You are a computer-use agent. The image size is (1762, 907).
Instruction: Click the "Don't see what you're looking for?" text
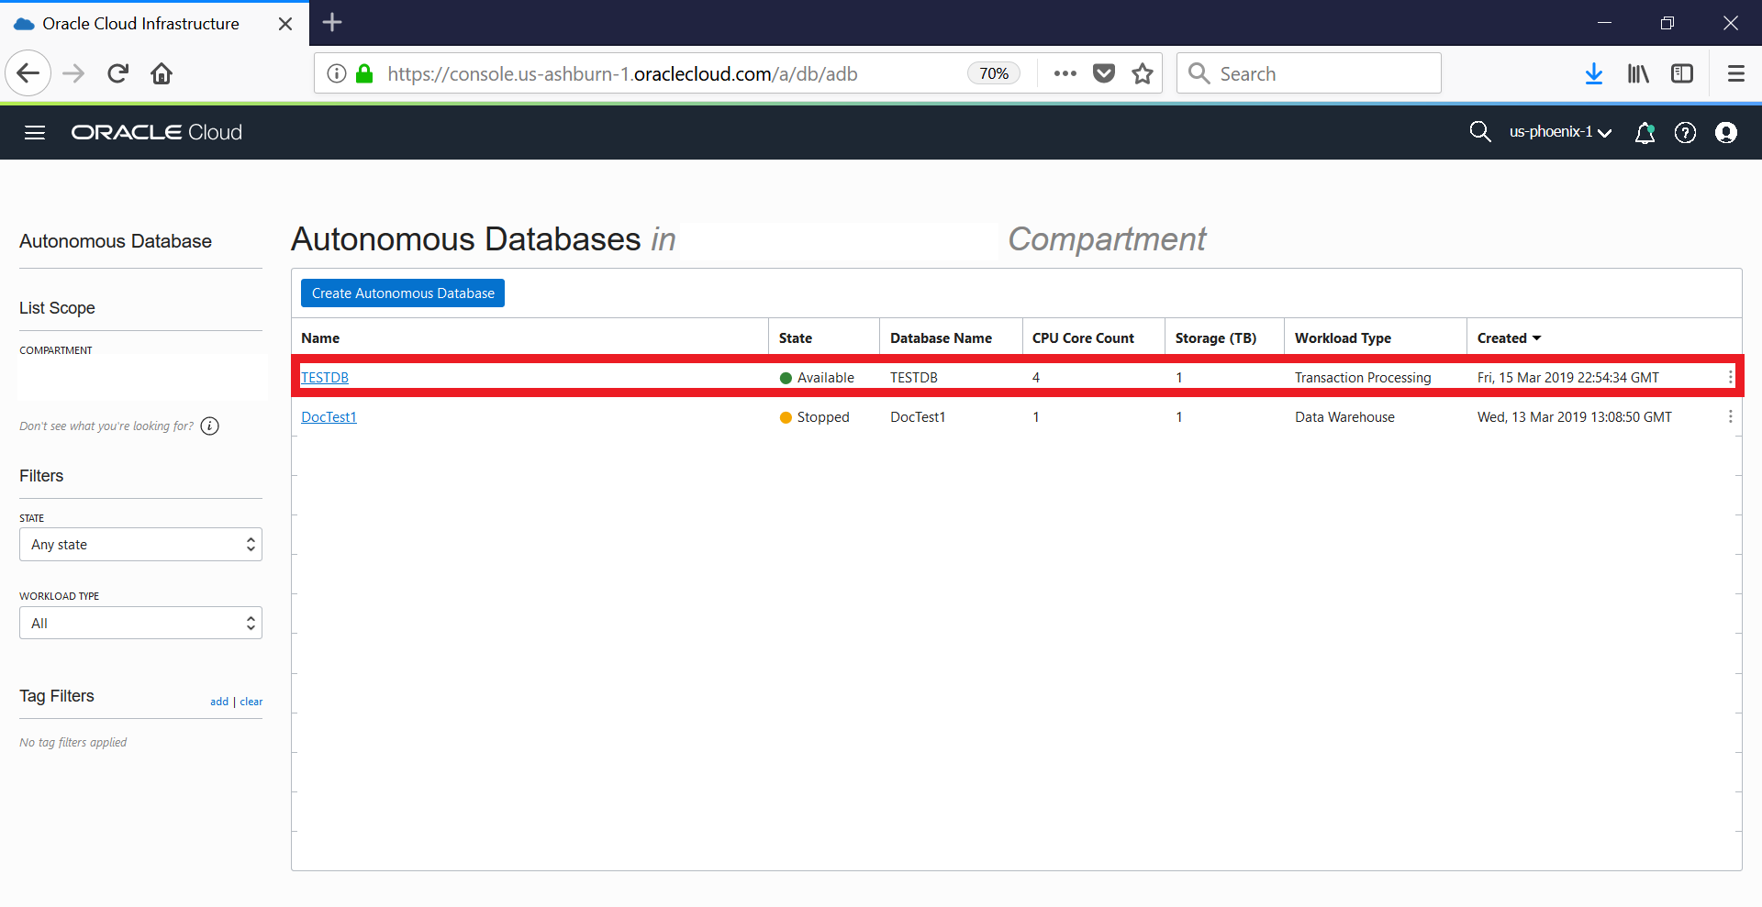pyautogui.click(x=106, y=426)
